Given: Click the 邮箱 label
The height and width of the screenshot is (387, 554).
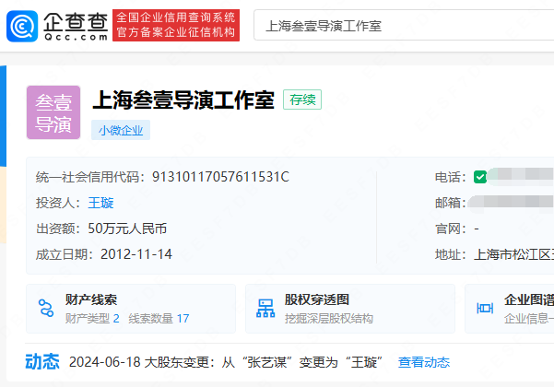Looking at the screenshot, I should (x=451, y=203).
